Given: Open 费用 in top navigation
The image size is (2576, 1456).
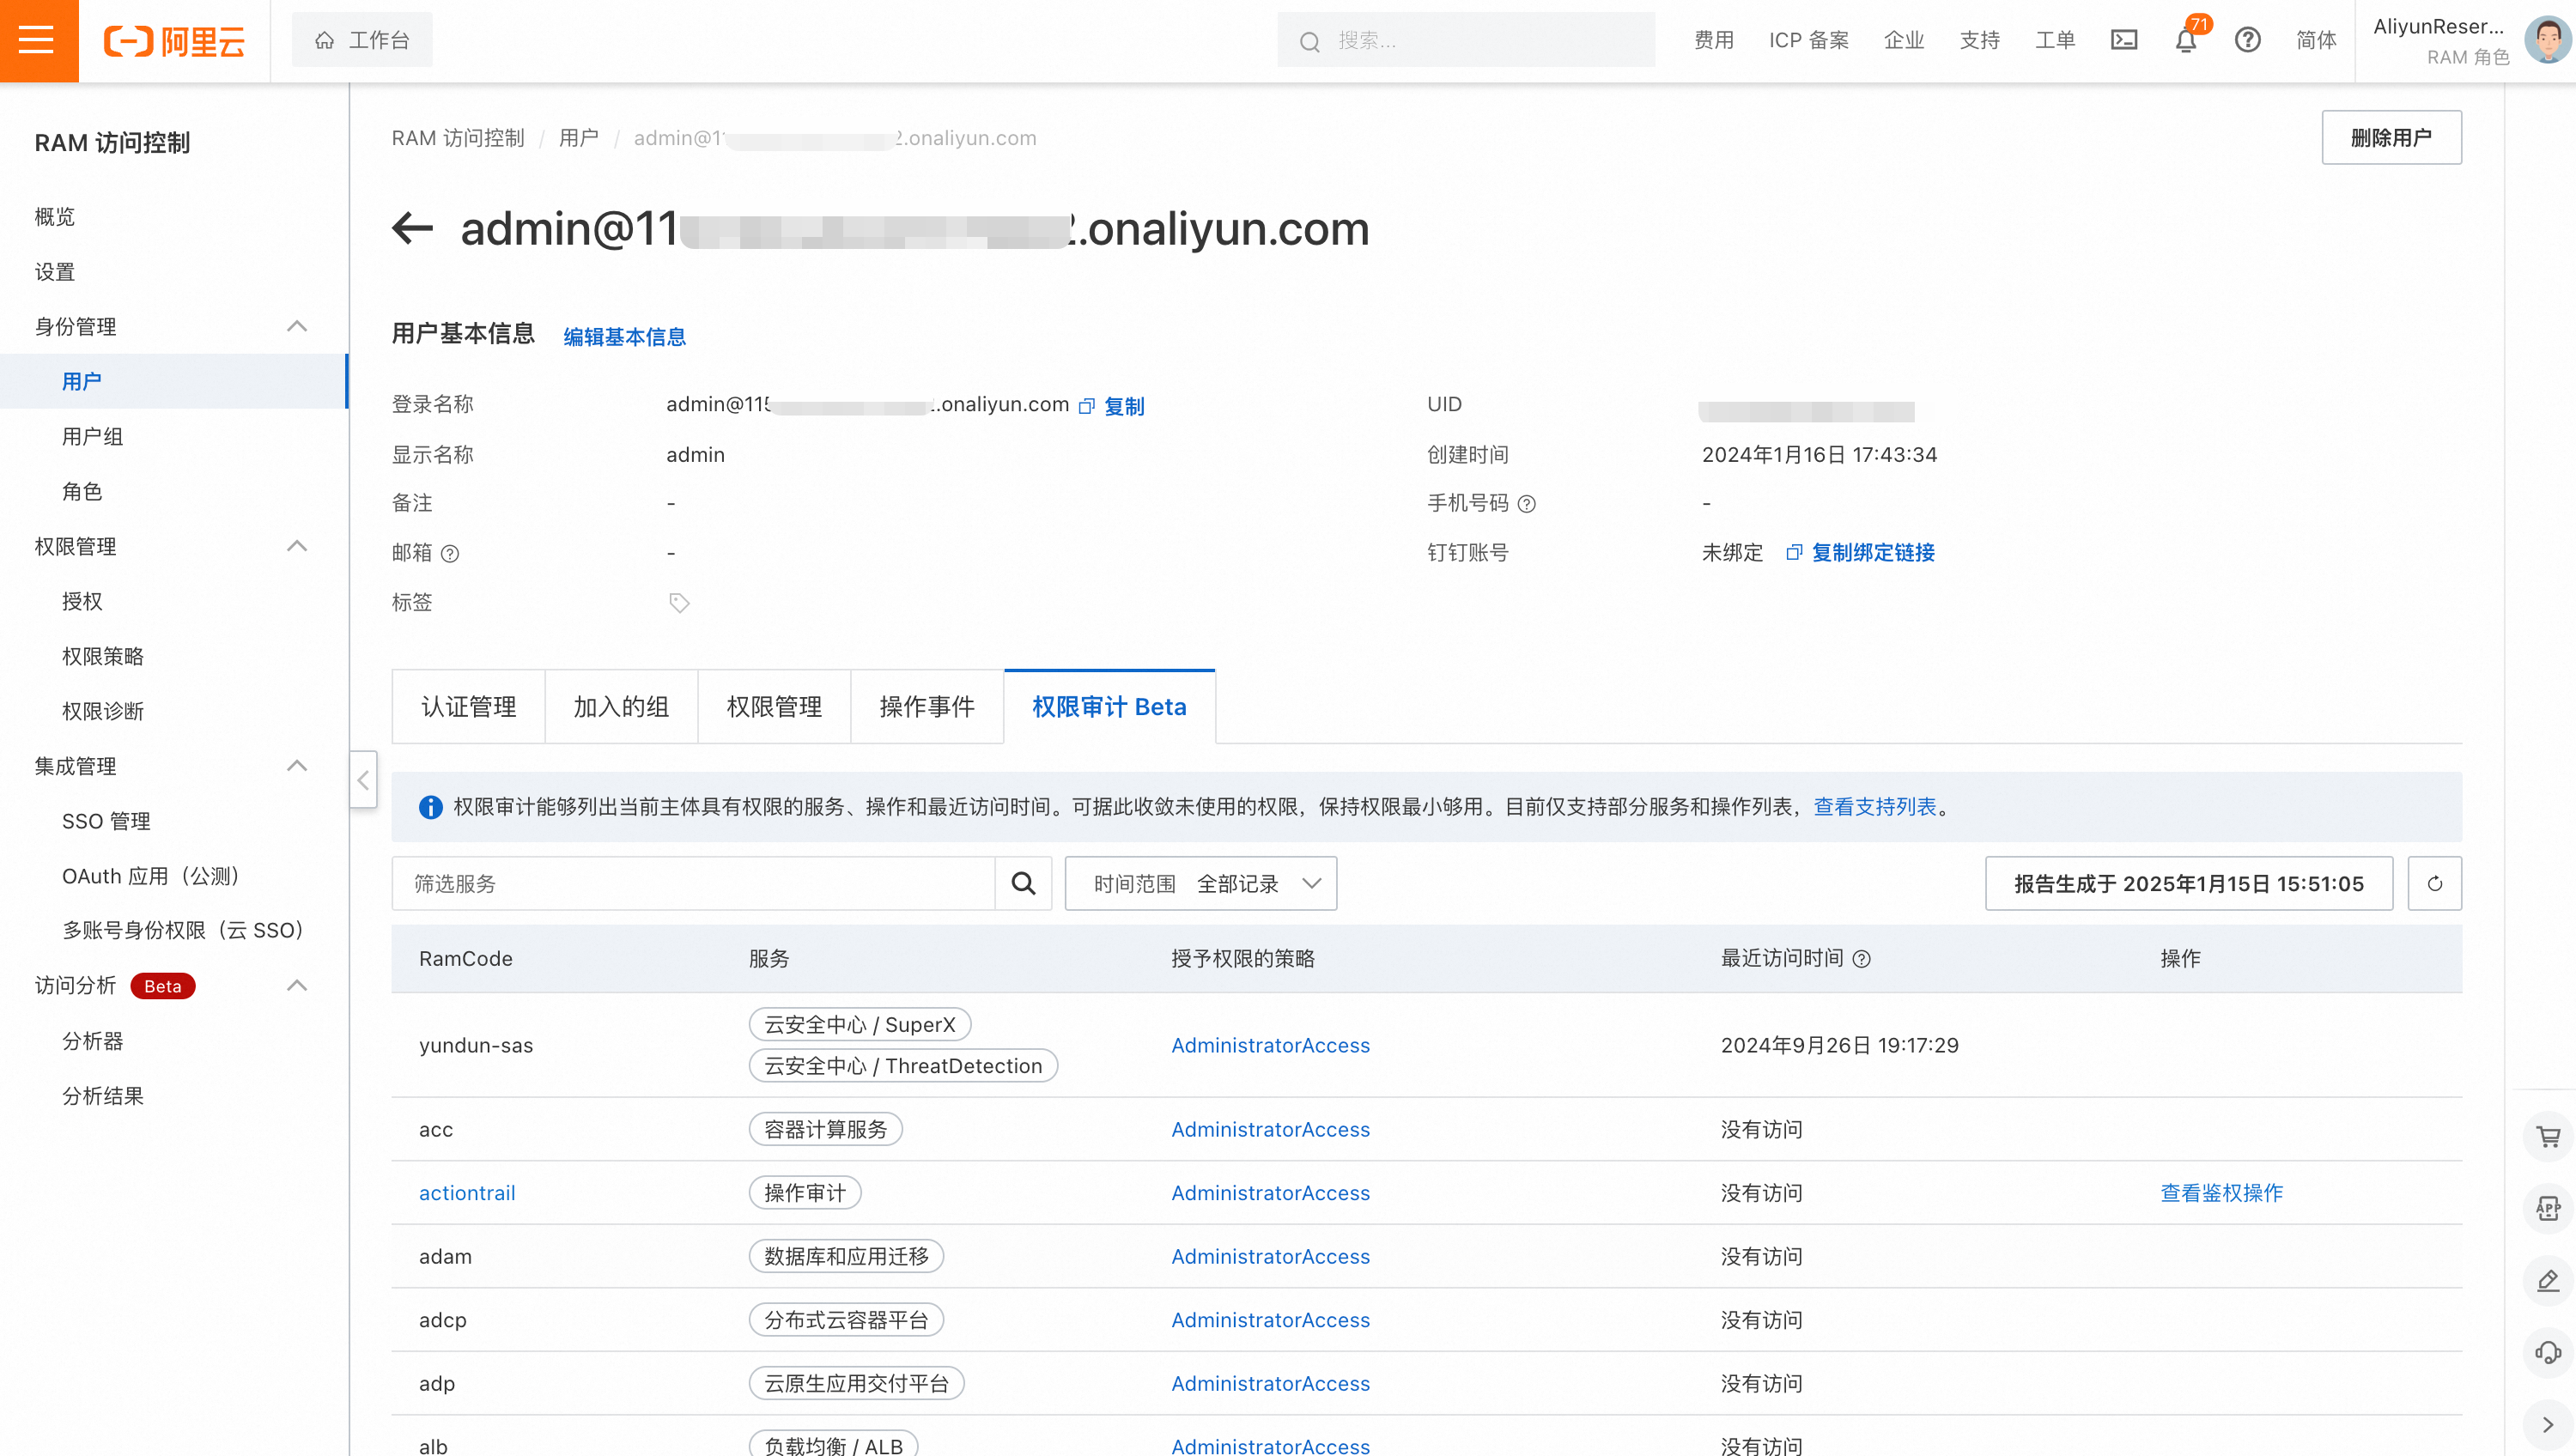Looking at the screenshot, I should pos(1714,41).
